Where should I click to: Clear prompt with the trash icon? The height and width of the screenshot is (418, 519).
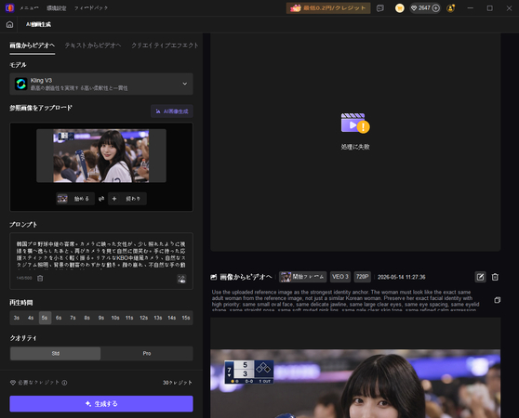(x=40, y=279)
